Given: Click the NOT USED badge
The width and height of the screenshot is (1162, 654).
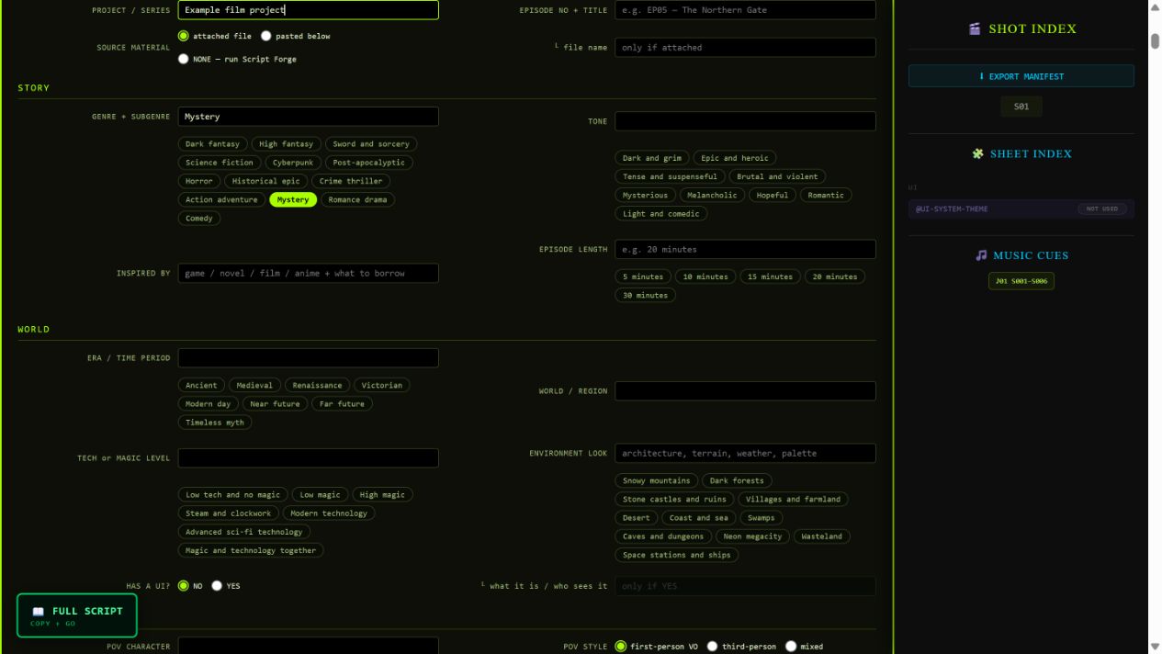Looking at the screenshot, I should pos(1101,209).
